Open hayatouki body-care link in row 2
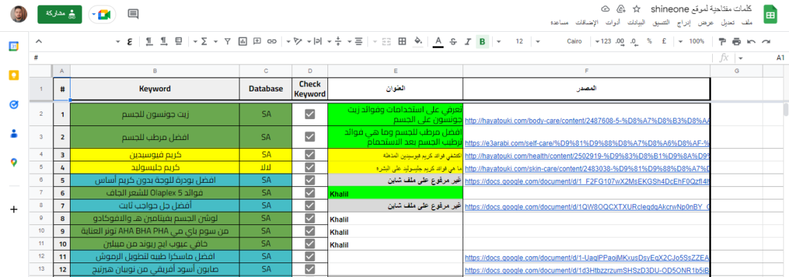 (587, 121)
